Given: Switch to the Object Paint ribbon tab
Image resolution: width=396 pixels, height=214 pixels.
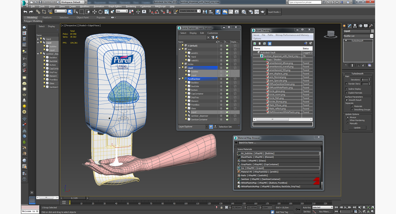Looking at the screenshot, I should point(82,18).
